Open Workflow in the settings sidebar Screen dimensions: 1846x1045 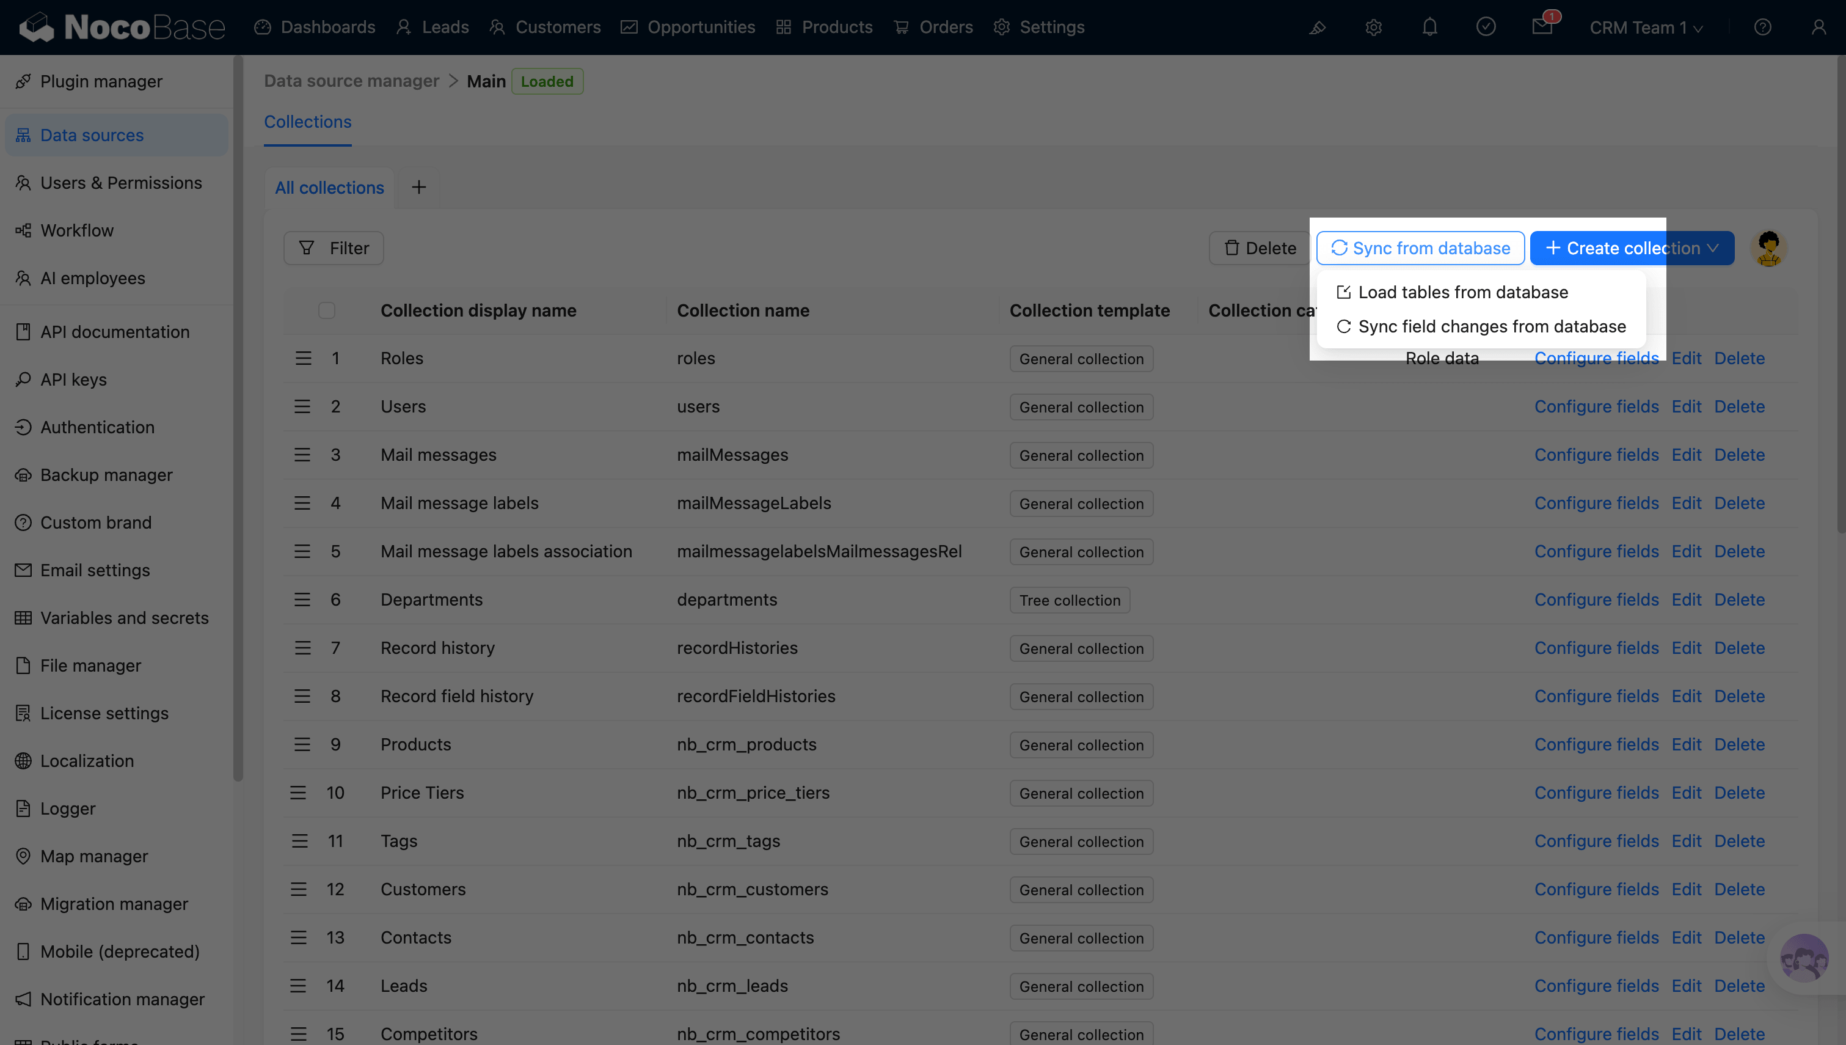click(x=77, y=230)
